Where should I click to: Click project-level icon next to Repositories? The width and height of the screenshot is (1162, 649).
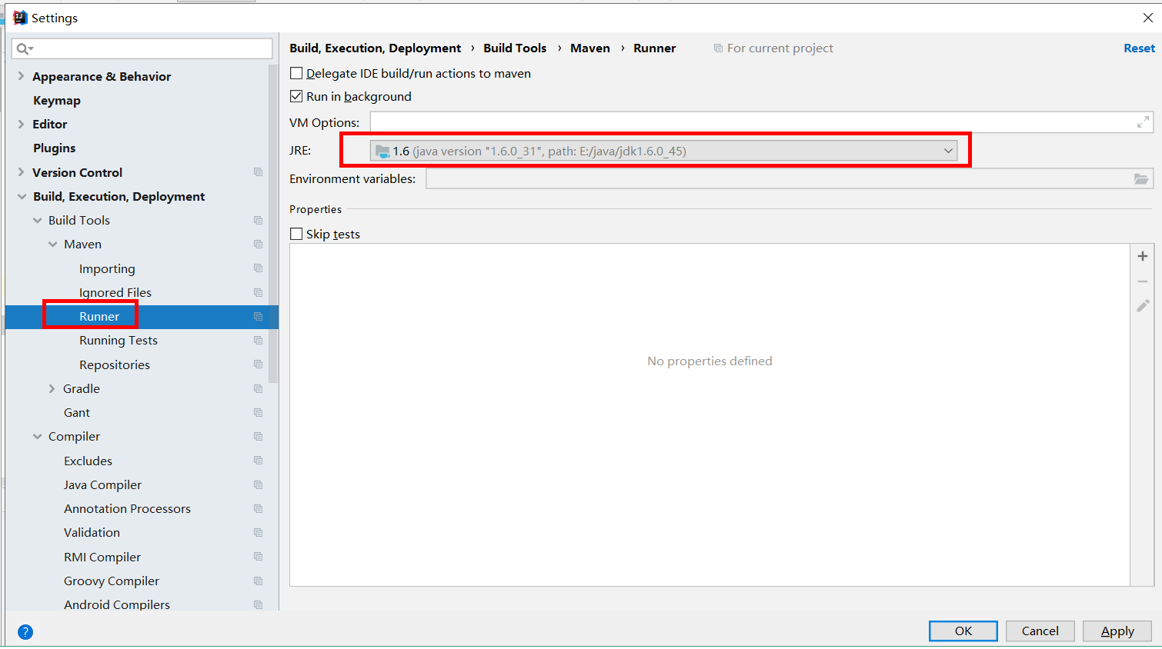click(x=259, y=364)
